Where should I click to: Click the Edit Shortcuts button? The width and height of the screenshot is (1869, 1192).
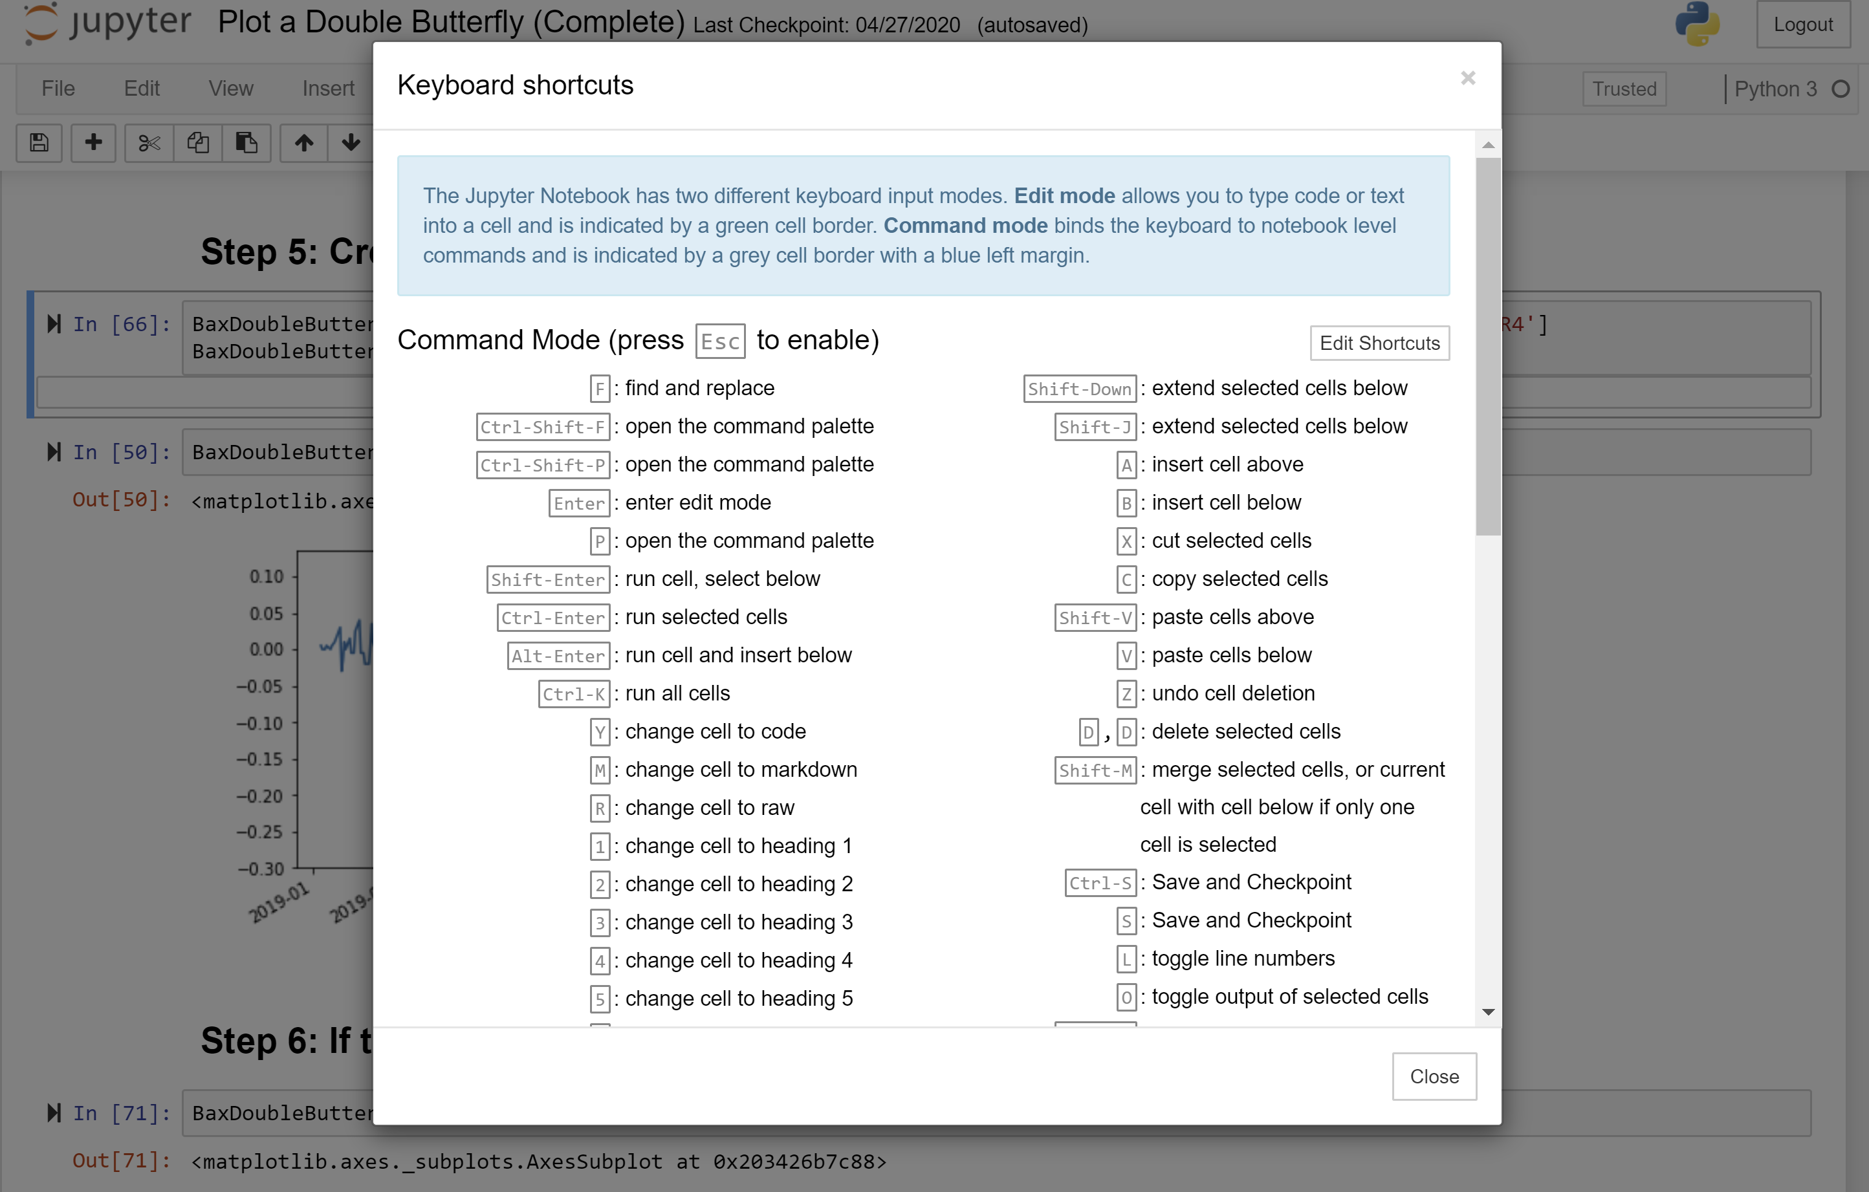(x=1379, y=343)
